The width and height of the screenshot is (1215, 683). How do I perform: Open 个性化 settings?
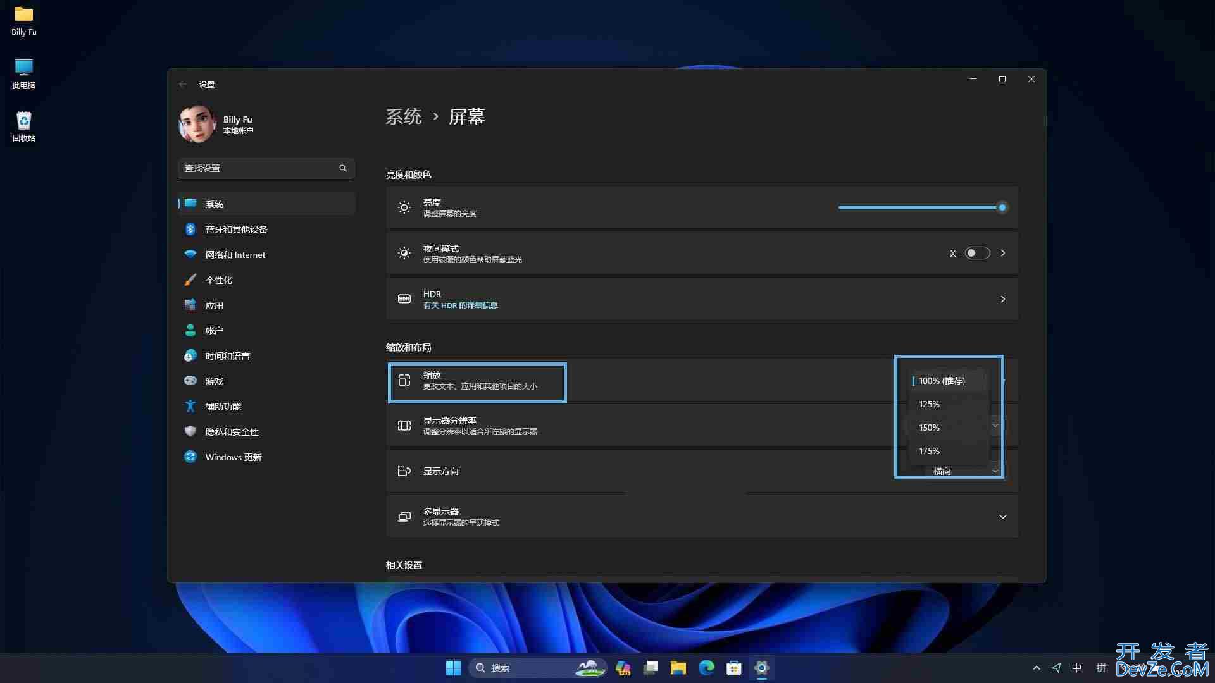[x=266, y=280]
